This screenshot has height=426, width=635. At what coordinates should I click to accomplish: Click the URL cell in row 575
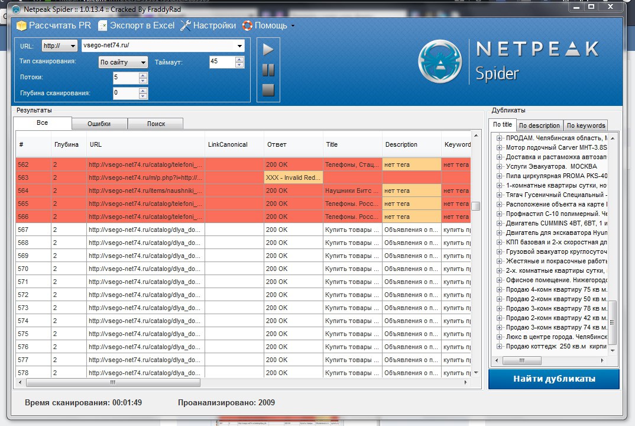145,334
